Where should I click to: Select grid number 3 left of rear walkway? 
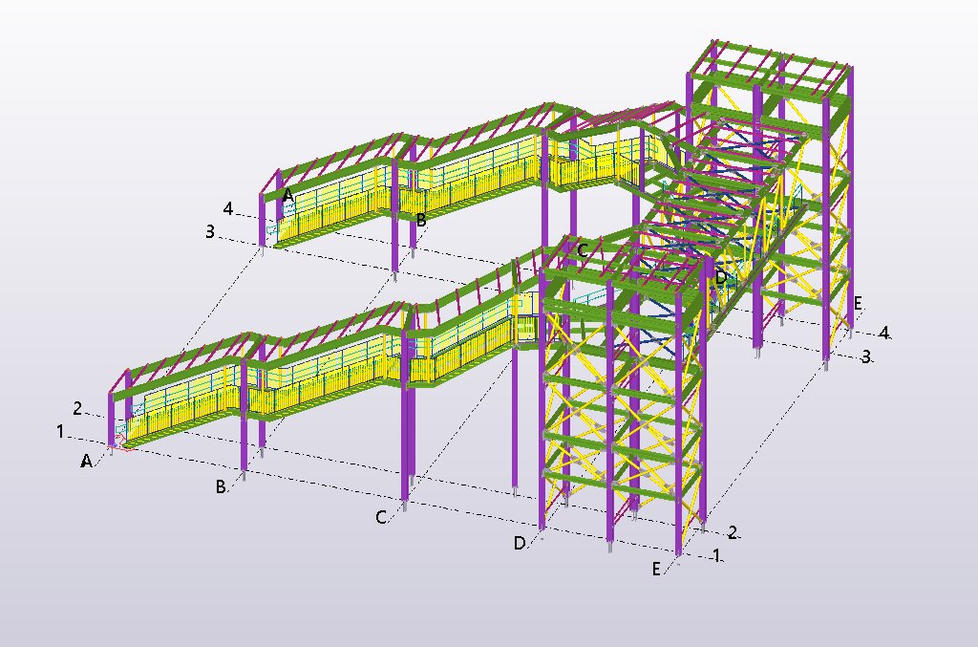click(208, 230)
